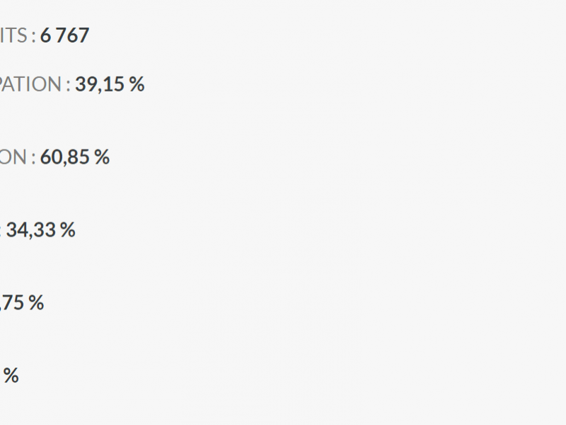Click the colon after ITS

point(33,38)
